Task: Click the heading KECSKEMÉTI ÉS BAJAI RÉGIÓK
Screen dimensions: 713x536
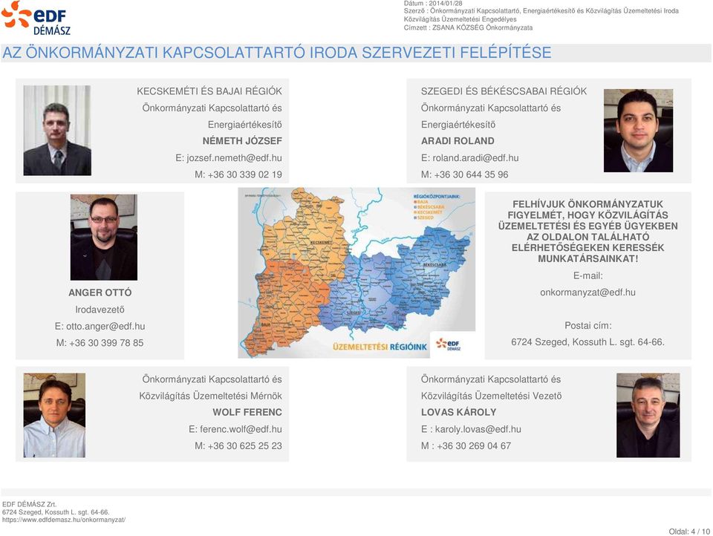Action: [x=209, y=91]
